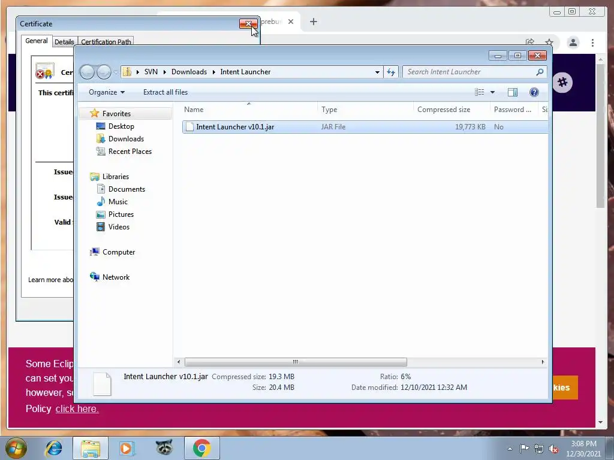Open the Organize menu
Screen dimensions: 614x460
[107, 92]
